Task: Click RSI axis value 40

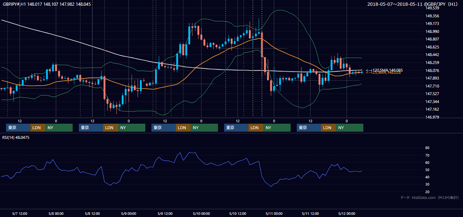Action: [x=427, y=177]
